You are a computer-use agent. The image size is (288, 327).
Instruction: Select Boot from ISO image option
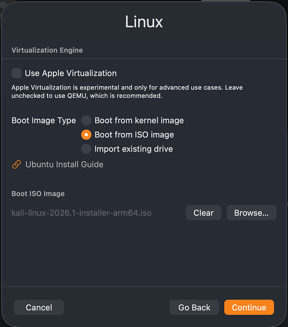[86, 135]
